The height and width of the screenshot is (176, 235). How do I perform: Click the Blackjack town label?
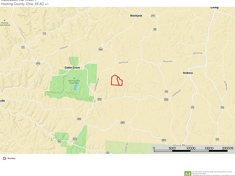[136, 15]
